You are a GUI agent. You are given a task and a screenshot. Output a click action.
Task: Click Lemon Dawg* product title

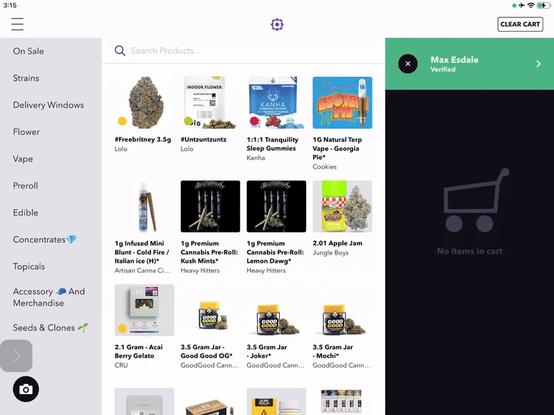(275, 252)
